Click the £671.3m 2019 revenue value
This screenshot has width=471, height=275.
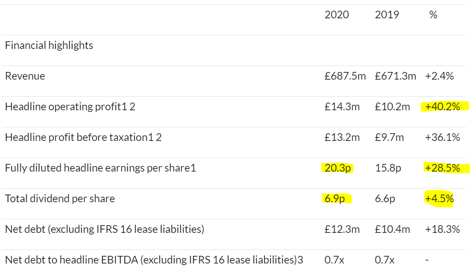[x=395, y=76]
